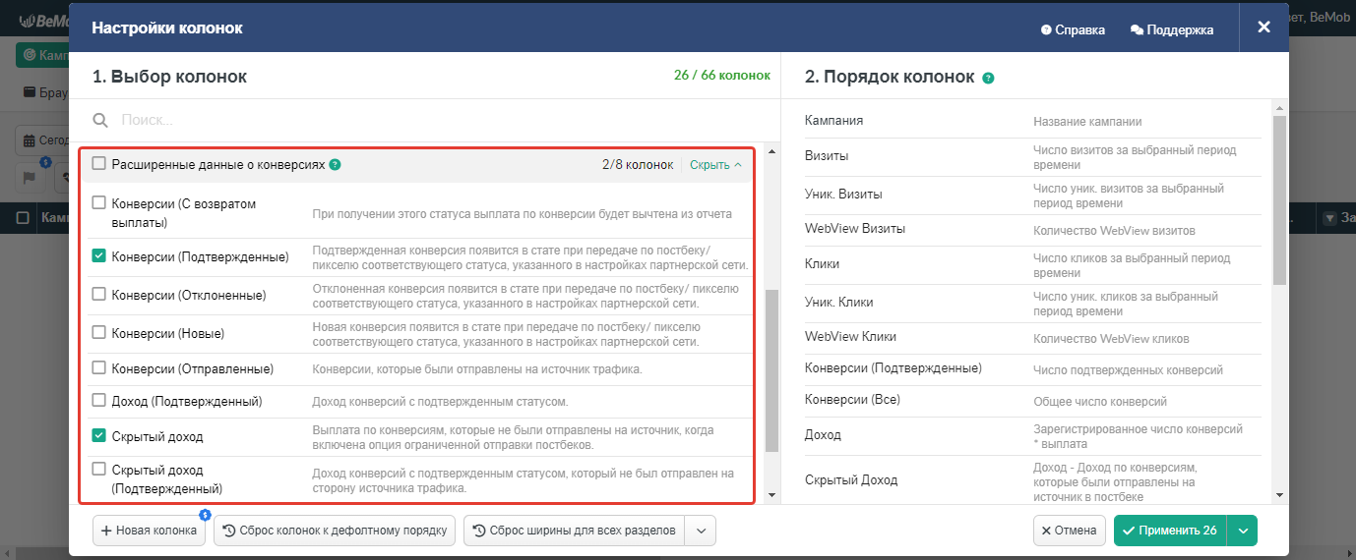
Task: Select the Конверсии (Все) row
Action: tap(1032, 401)
